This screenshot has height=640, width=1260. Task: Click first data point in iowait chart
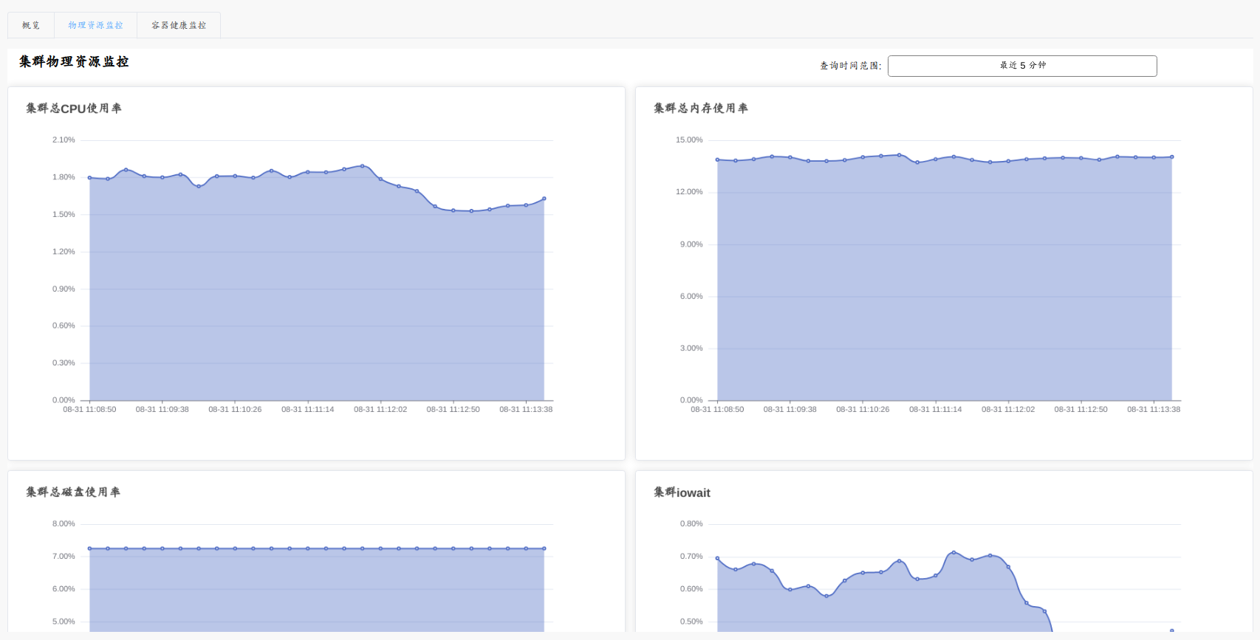pyautogui.click(x=717, y=558)
